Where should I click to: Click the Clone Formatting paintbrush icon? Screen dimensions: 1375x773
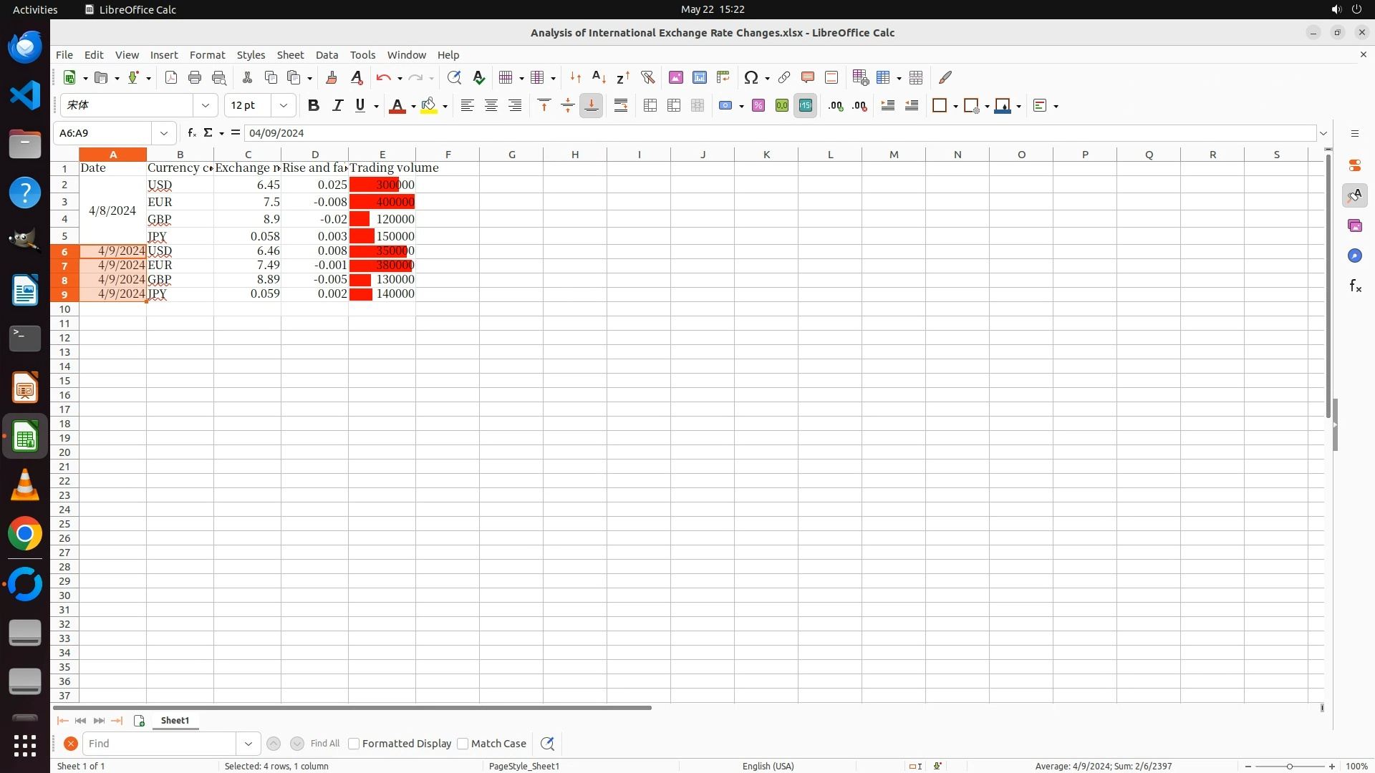coord(331,77)
